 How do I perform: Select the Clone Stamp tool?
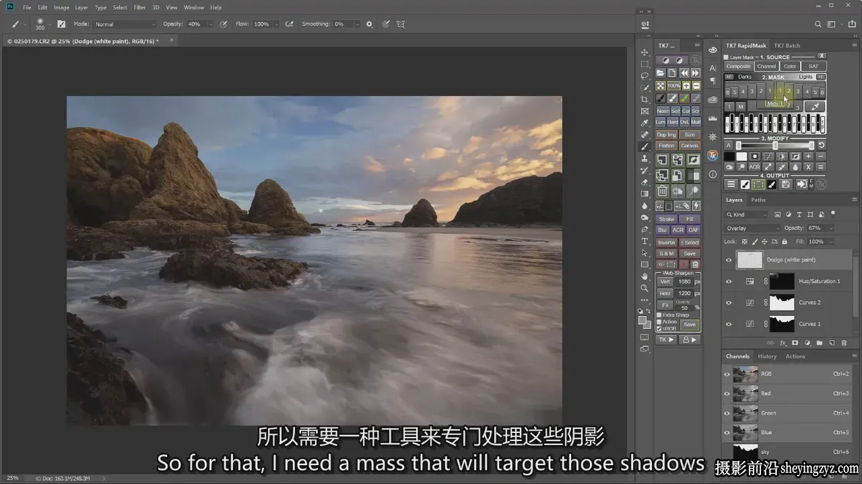[644, 159]
